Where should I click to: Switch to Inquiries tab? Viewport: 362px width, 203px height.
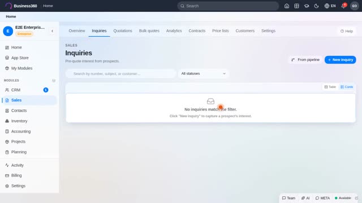pyautogui.click(x=99, y=31)
